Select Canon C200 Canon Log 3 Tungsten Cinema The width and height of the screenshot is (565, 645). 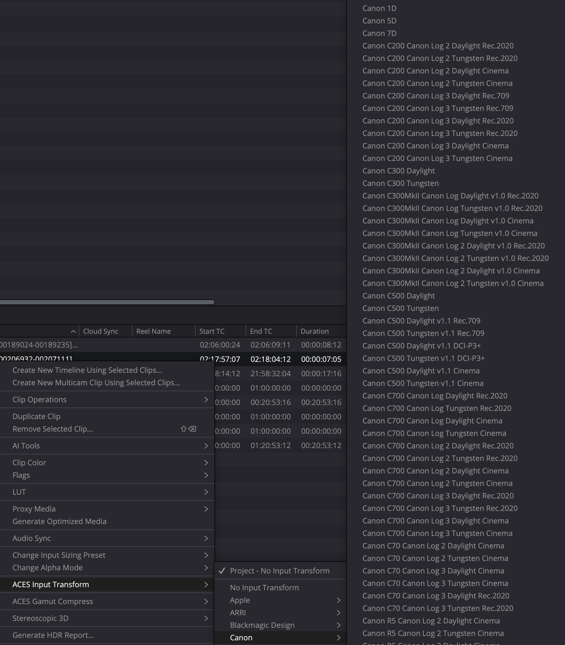(x=437, y=158)
